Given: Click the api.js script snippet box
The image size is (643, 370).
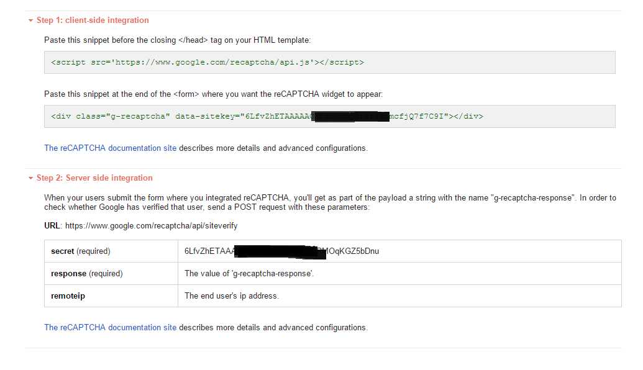Looking at the screenshot, I should click(x=329, y=62).
